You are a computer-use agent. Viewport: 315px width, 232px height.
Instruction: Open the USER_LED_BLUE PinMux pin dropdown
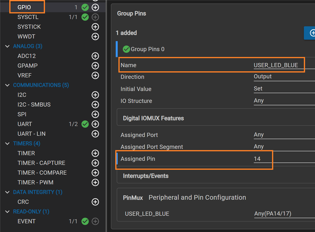coord(284,214)
